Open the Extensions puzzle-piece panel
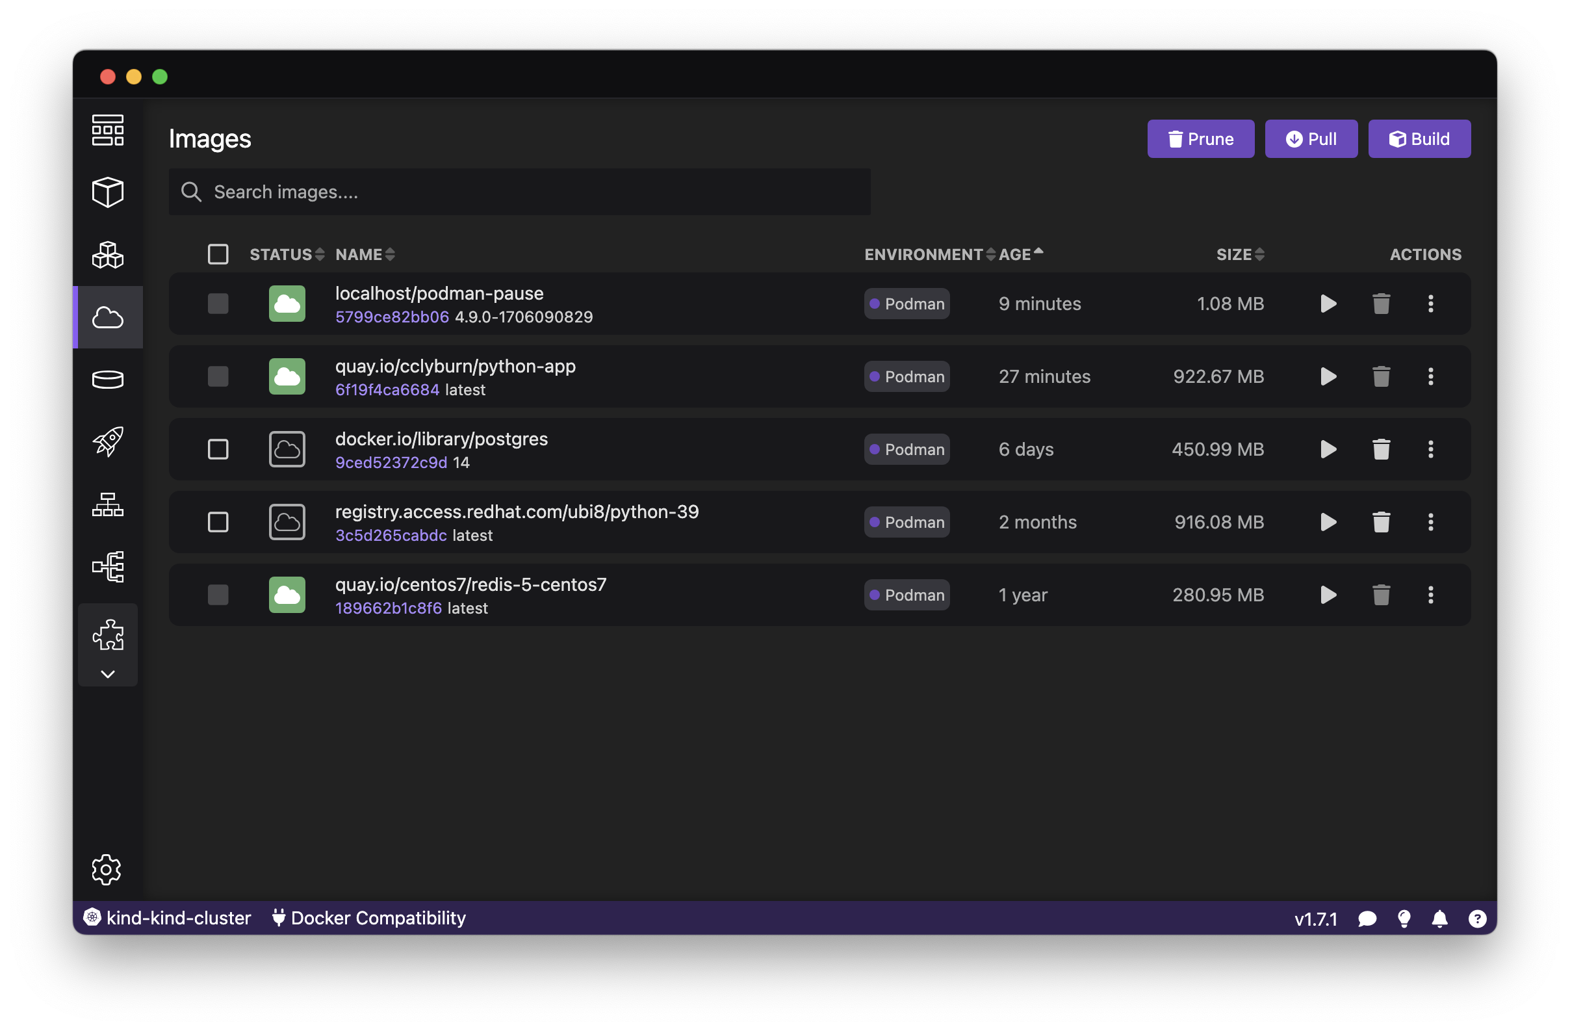The width and height of the screenshot is (1570, 1031). coord(107,634)
